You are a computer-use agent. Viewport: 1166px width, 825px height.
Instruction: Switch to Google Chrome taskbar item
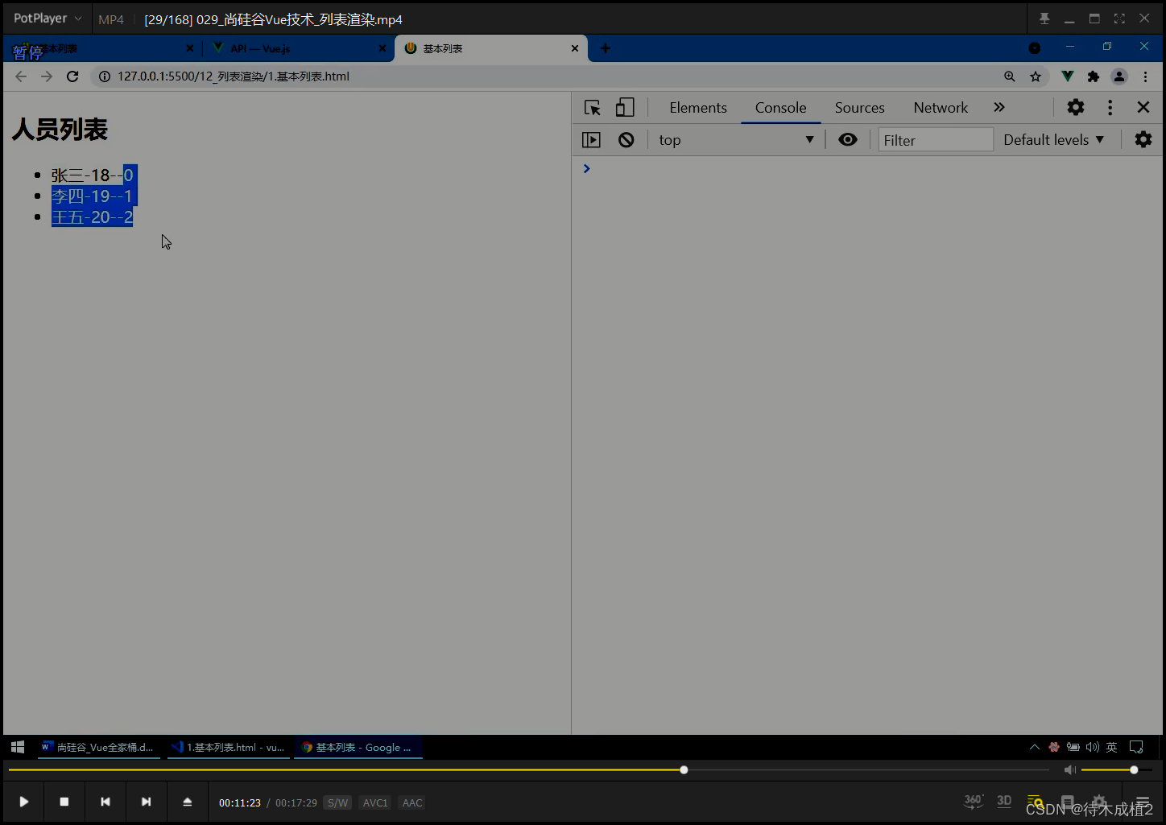click(358, 747)
